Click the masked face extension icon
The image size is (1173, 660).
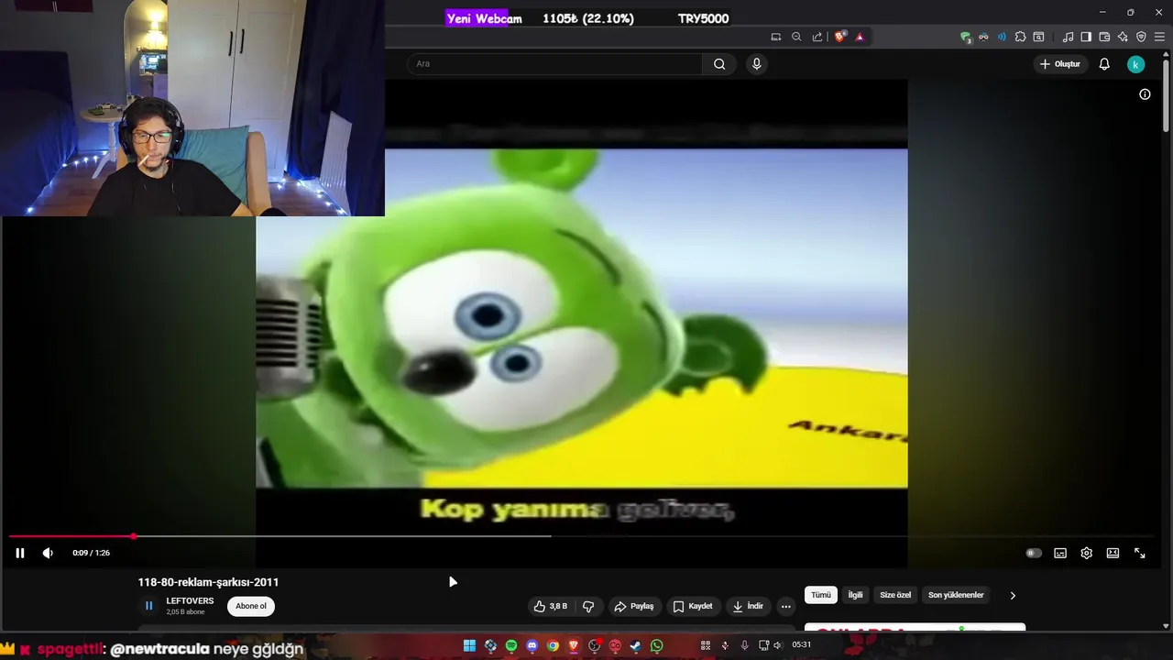[x=983, y=37]
